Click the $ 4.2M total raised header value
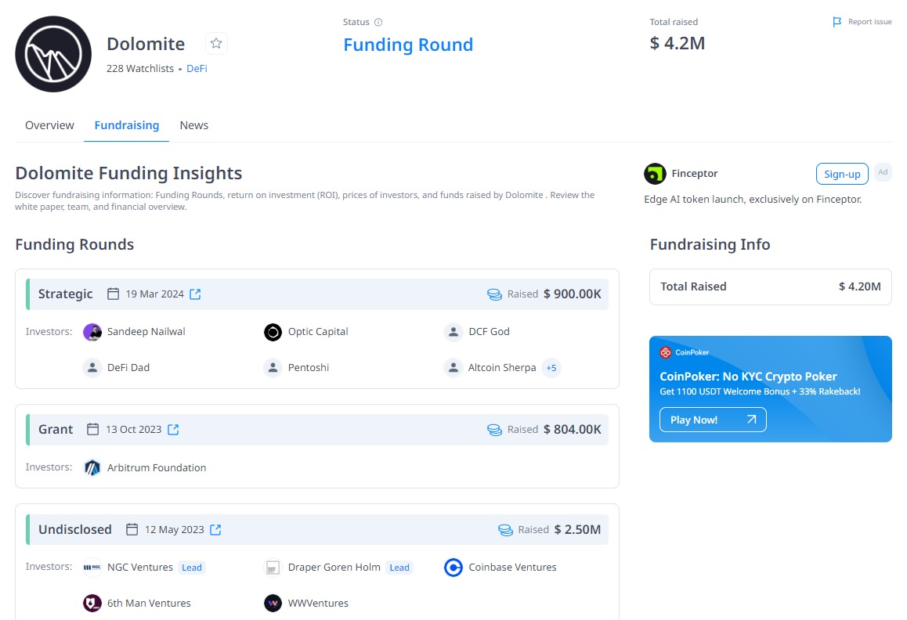Viewport: 907px width, 620px height. pyautogui.click(x=678, y=43)
